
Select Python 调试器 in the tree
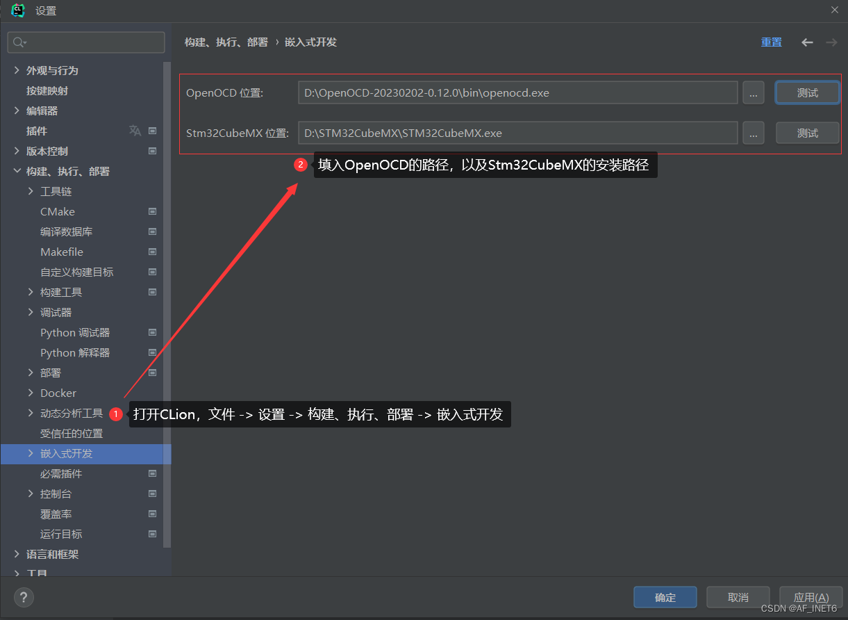click(75, 332)
